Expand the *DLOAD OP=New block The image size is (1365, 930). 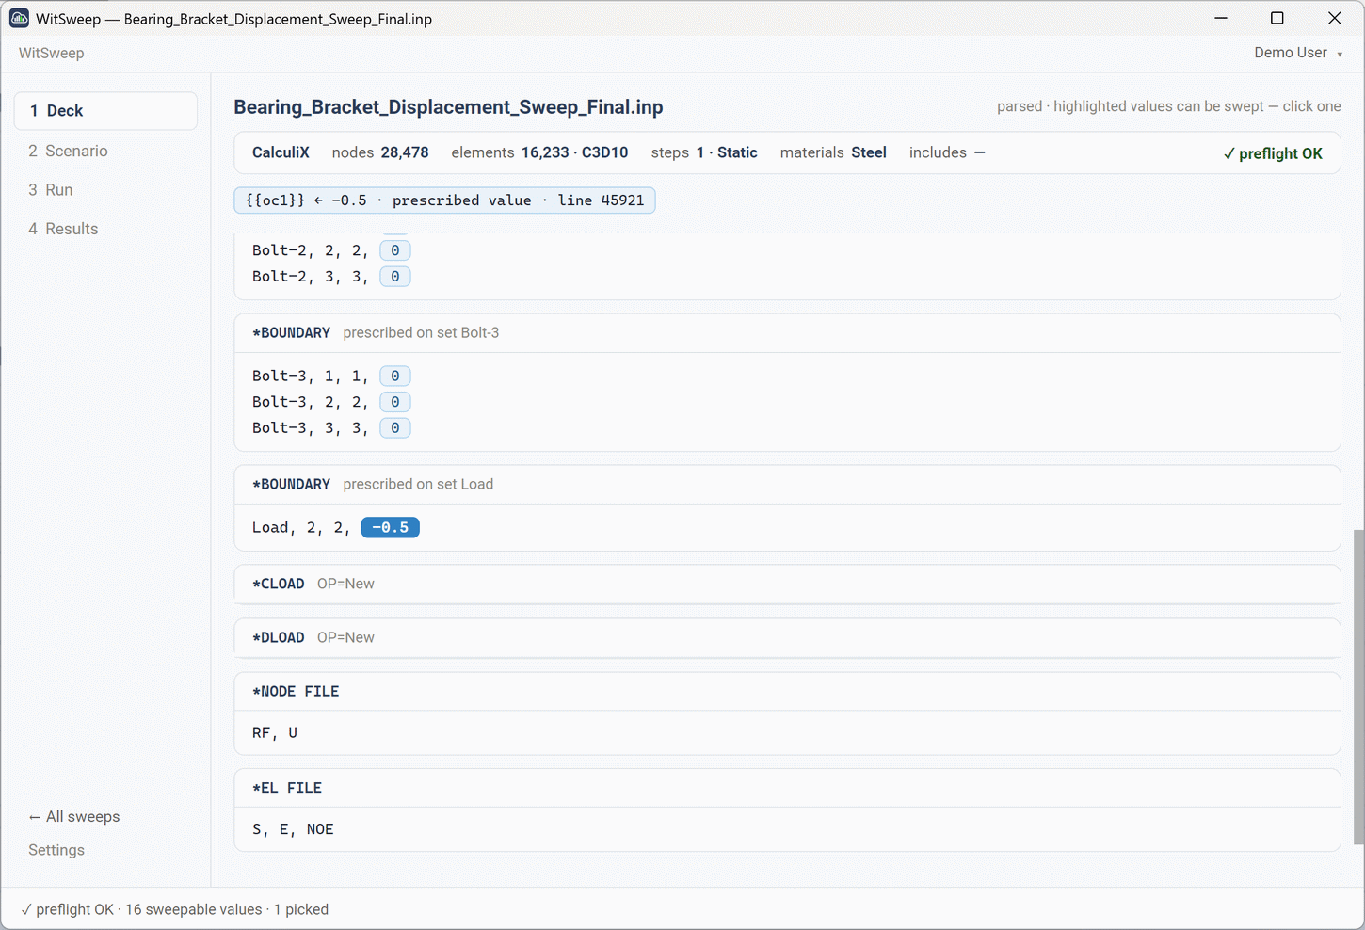click(x=787, y=638)
